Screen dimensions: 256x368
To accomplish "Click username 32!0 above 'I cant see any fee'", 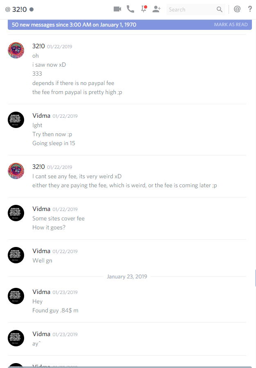I will click(x=38, y=167).
